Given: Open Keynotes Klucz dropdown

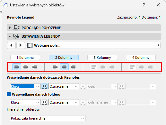Looking at the screenshot, I should point(25,86).
